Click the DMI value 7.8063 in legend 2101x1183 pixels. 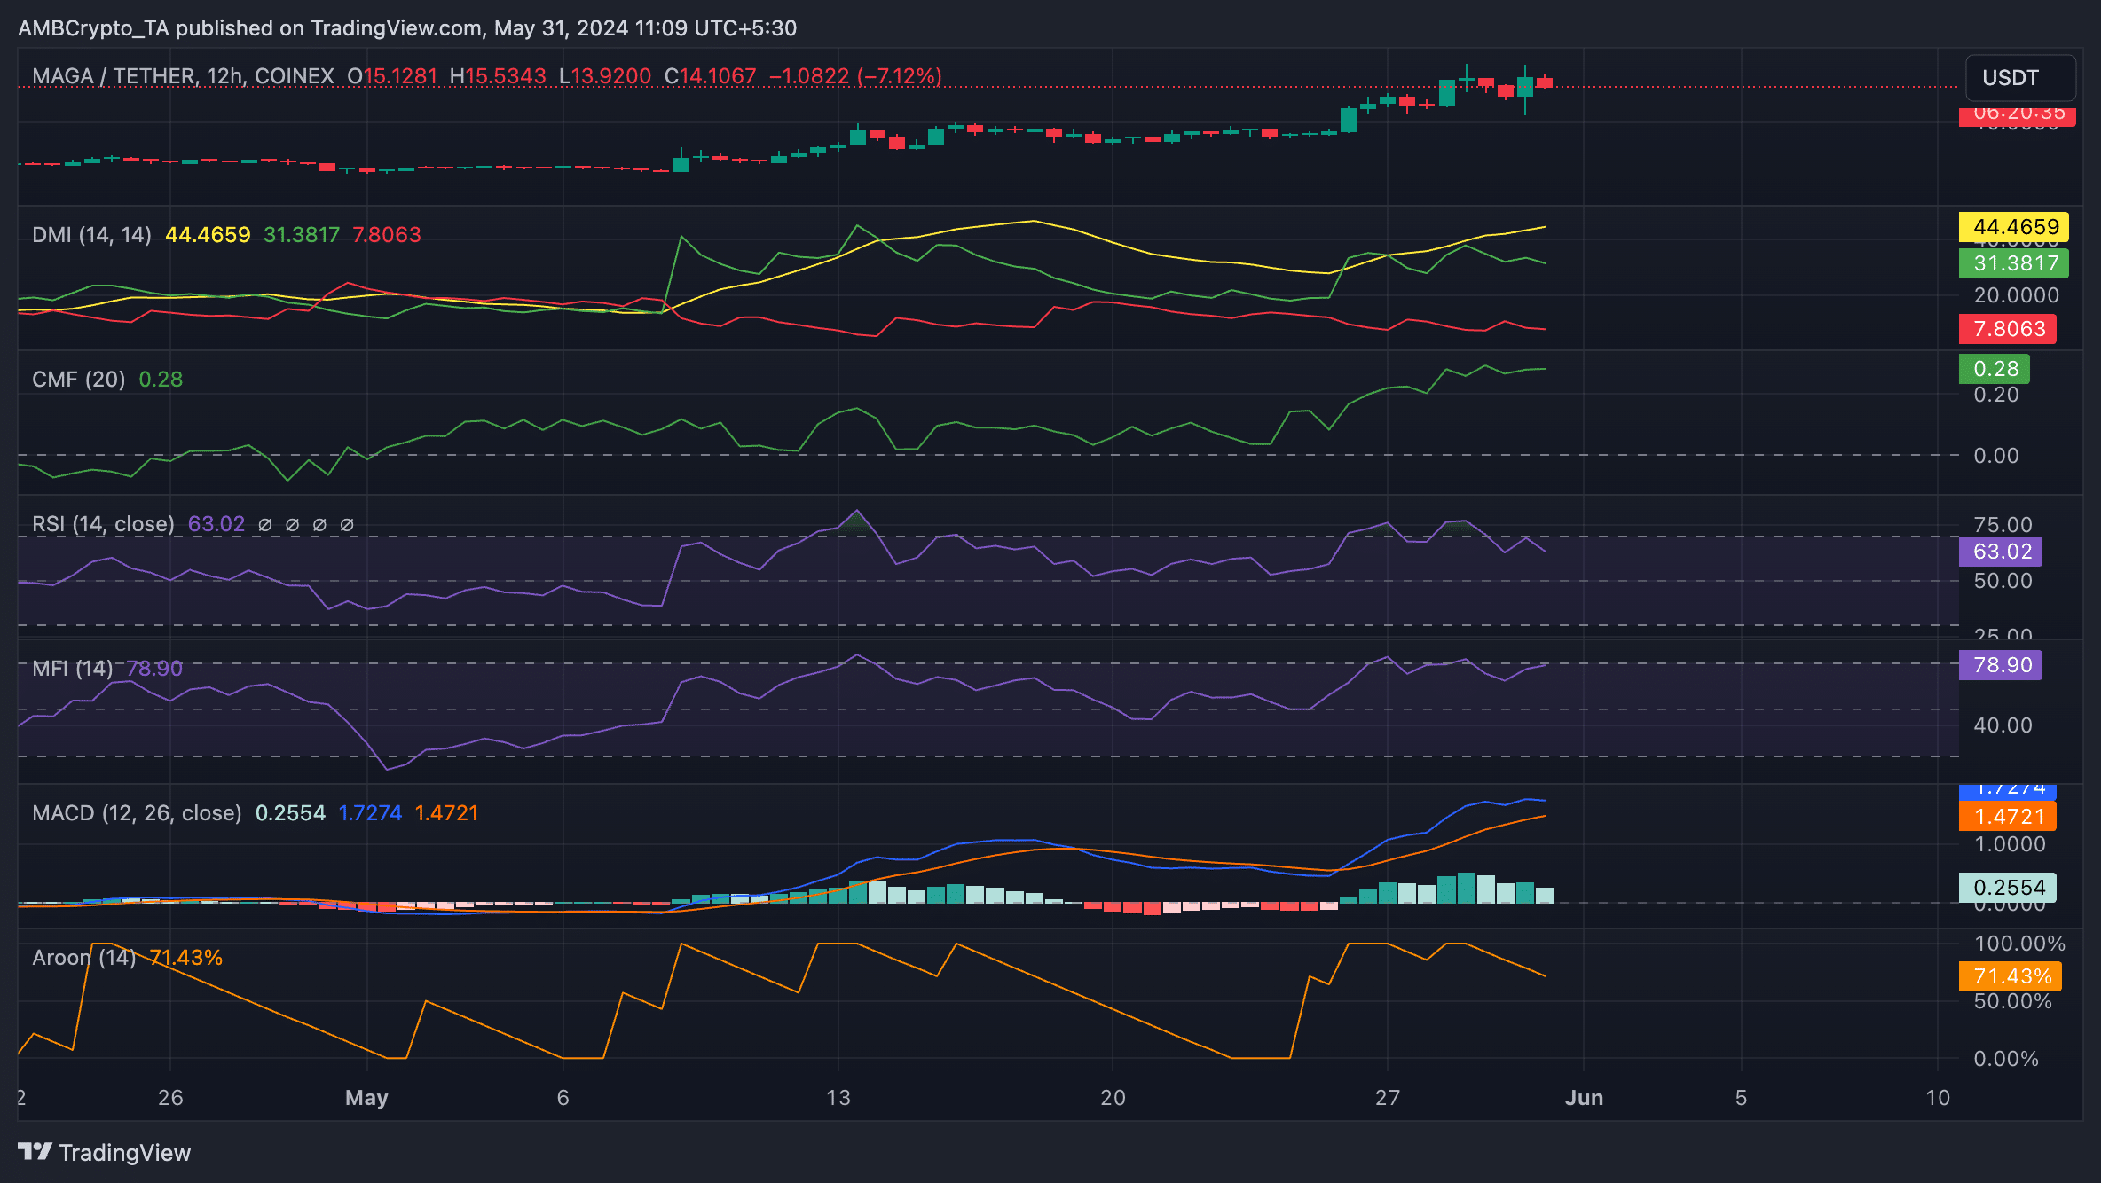click(x=387, y=235)
